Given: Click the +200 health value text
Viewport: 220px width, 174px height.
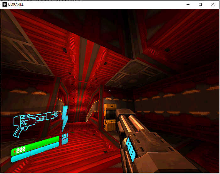Looking at the screenshot, I should click(x=19, y=150).
